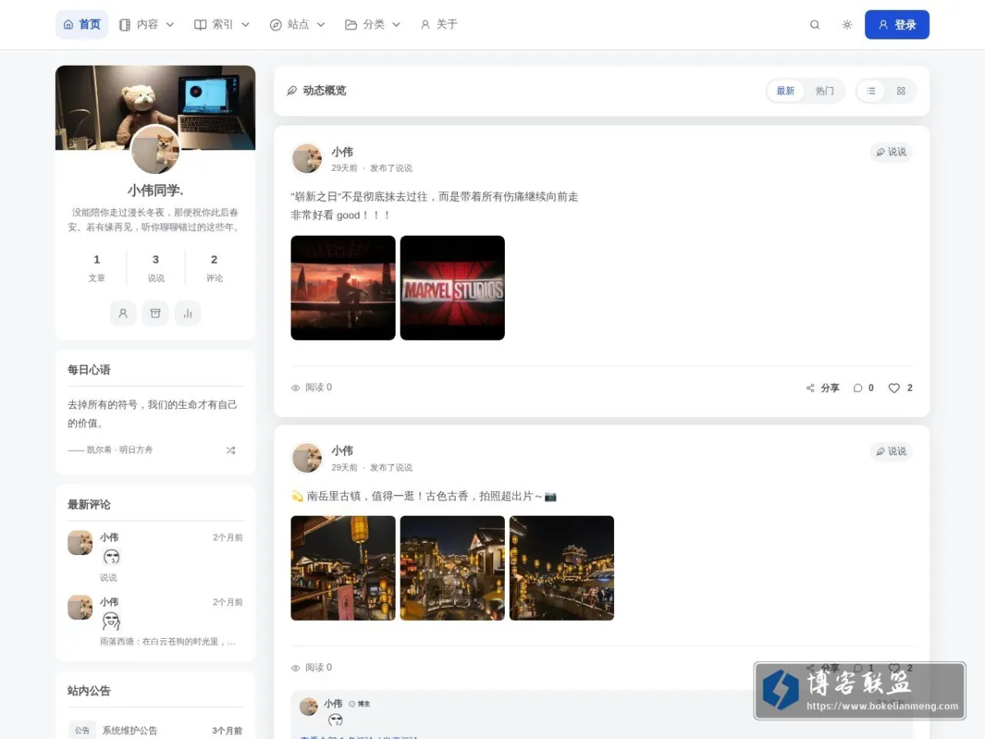Image resolution: width=985 pixels, height=739 pixels.
Task: View the 文章 count of 1
Action: click(97, 269)
